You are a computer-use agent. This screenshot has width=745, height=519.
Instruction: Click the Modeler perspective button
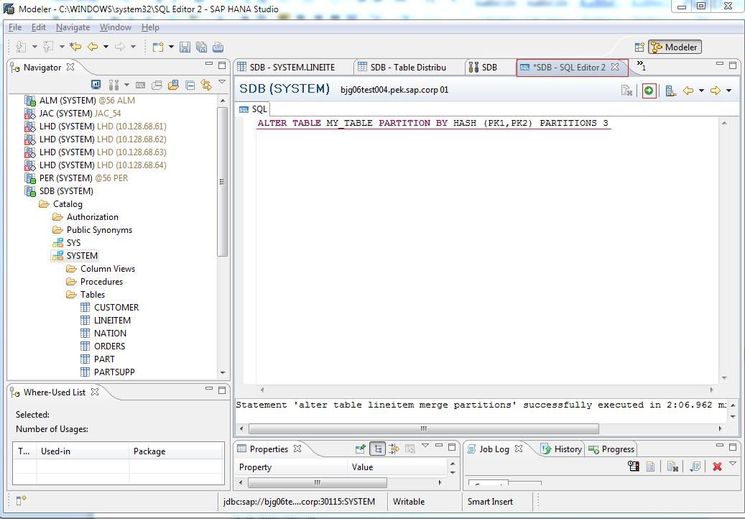(x=675, y=47)
